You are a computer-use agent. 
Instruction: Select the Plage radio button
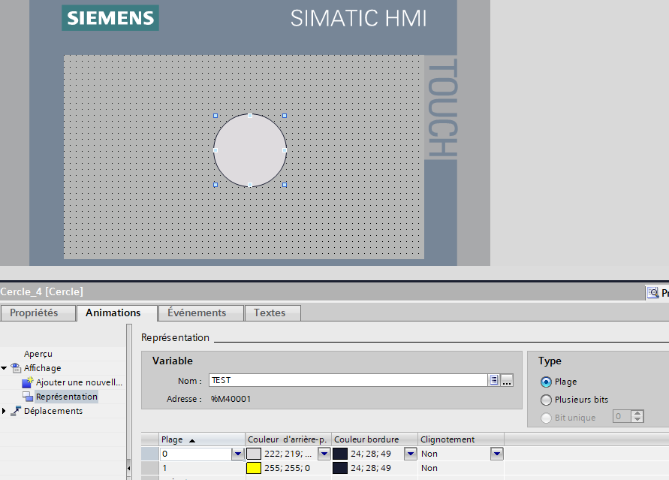click(547, 382)
